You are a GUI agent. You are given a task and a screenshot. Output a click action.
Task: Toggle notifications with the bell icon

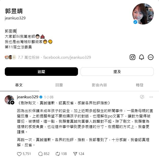[142, 57]
